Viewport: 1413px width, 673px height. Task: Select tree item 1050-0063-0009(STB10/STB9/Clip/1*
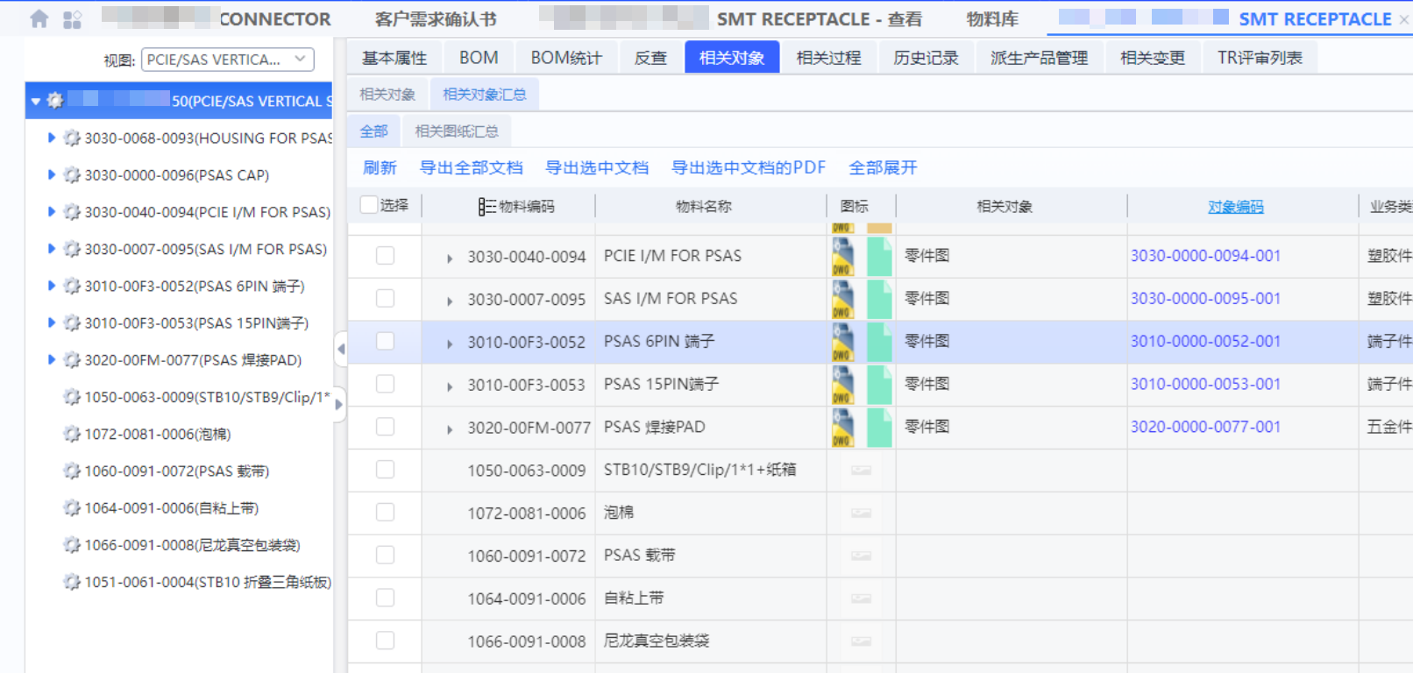208,397
